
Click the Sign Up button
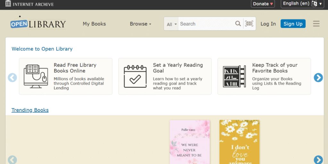tap(293, 24)
